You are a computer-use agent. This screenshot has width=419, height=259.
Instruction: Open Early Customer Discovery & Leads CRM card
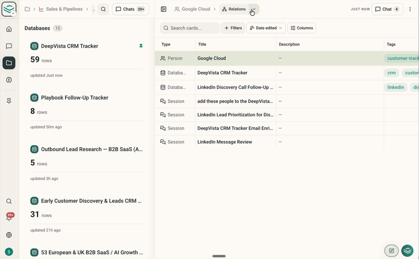click(x=87, y=214)
